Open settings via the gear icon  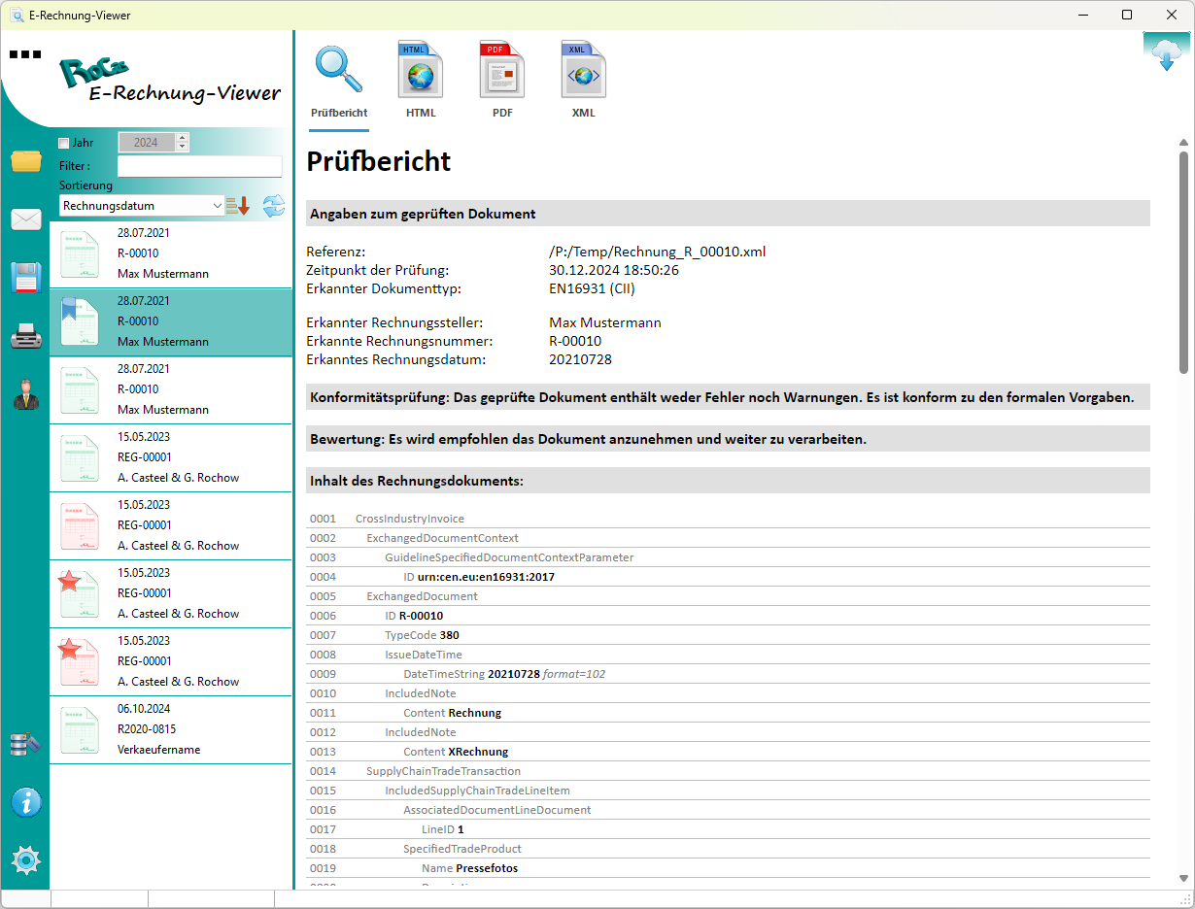click(x=26, y=860)
